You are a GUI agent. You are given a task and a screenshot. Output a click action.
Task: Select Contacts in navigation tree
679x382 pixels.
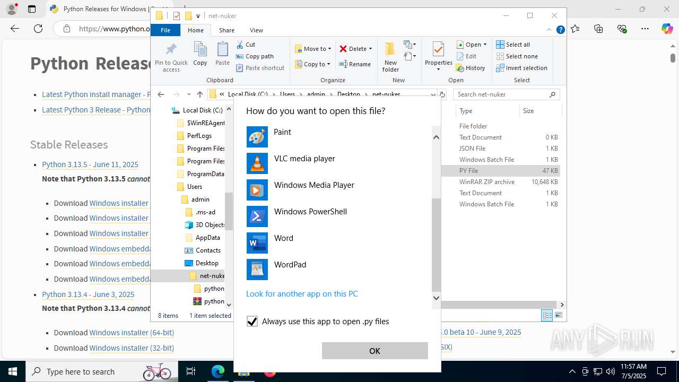point(208,250)
